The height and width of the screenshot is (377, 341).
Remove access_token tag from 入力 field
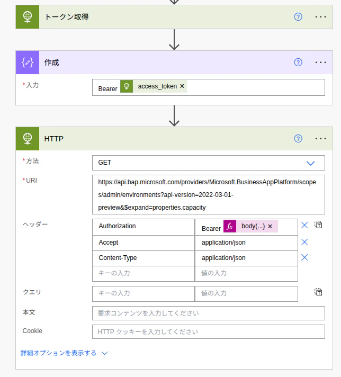click(x=182, y=86)
